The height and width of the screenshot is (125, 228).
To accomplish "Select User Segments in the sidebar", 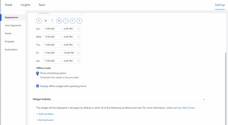I will coord(13,25).
